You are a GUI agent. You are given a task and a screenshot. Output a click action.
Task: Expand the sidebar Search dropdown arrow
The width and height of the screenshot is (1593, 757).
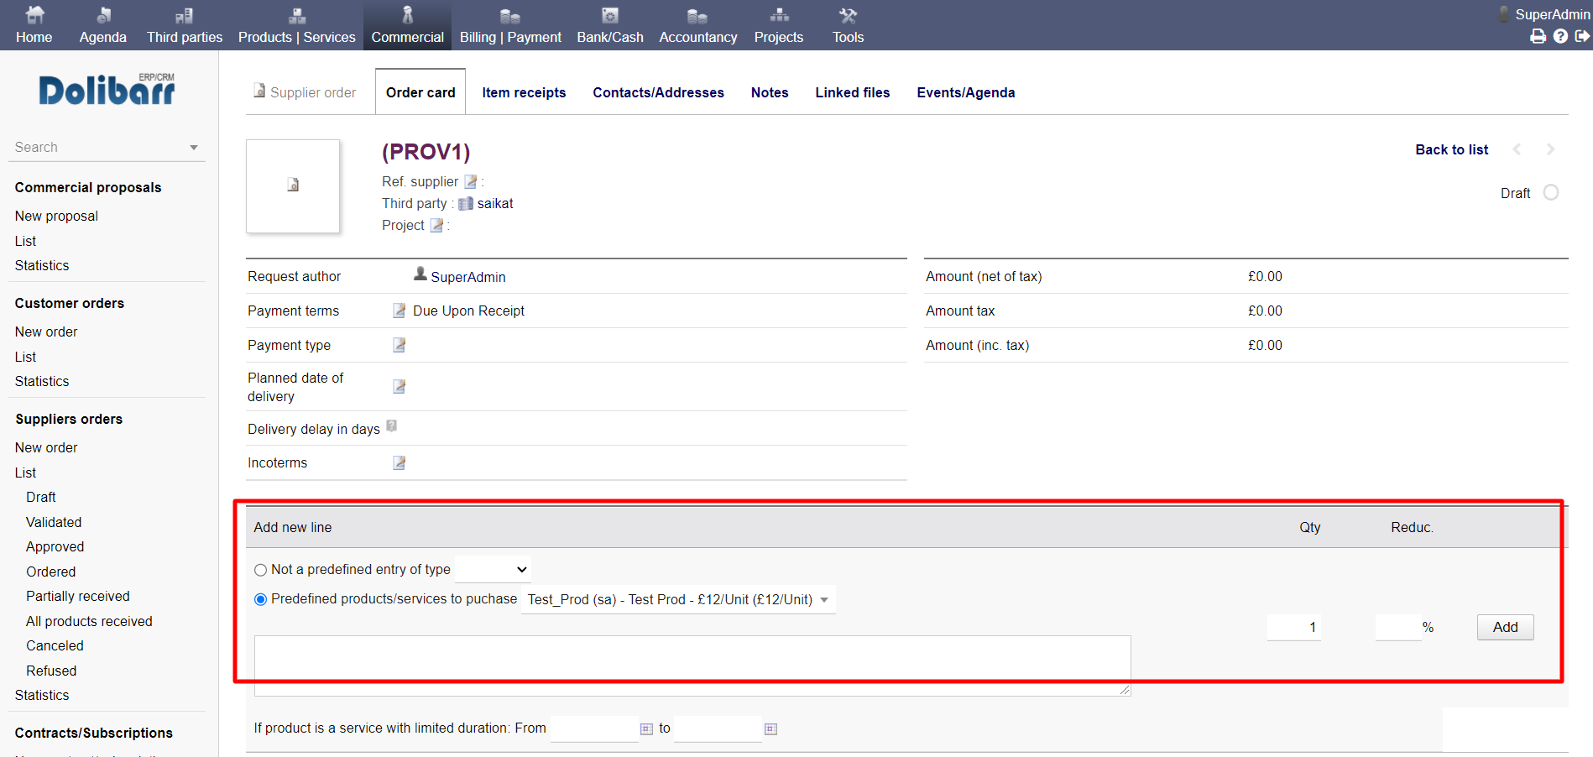pyautogui.click(x=194, y=148)
